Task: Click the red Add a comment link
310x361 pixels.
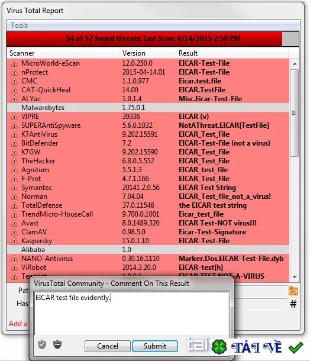Action: tap(18, 324)
